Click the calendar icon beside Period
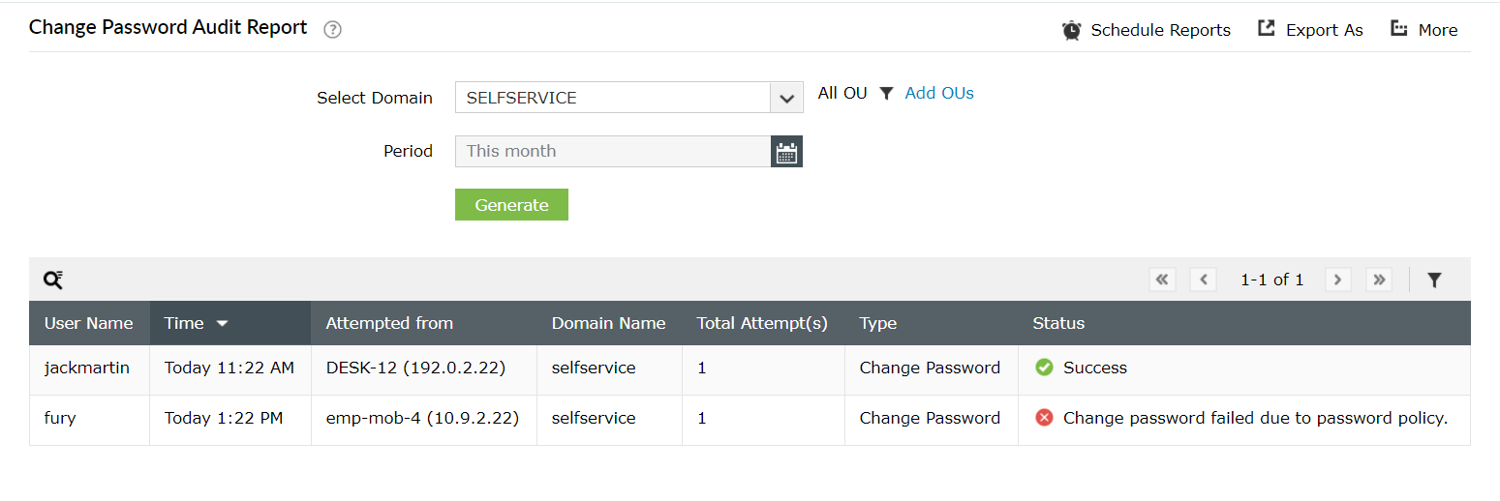 pos(786,152)
